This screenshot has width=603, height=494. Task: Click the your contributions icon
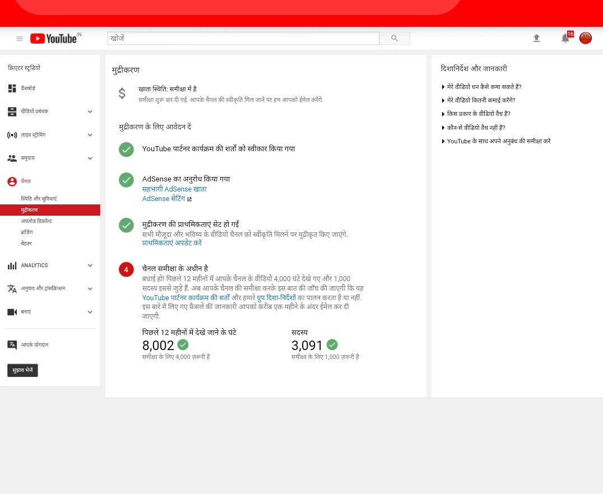[12, 345]
